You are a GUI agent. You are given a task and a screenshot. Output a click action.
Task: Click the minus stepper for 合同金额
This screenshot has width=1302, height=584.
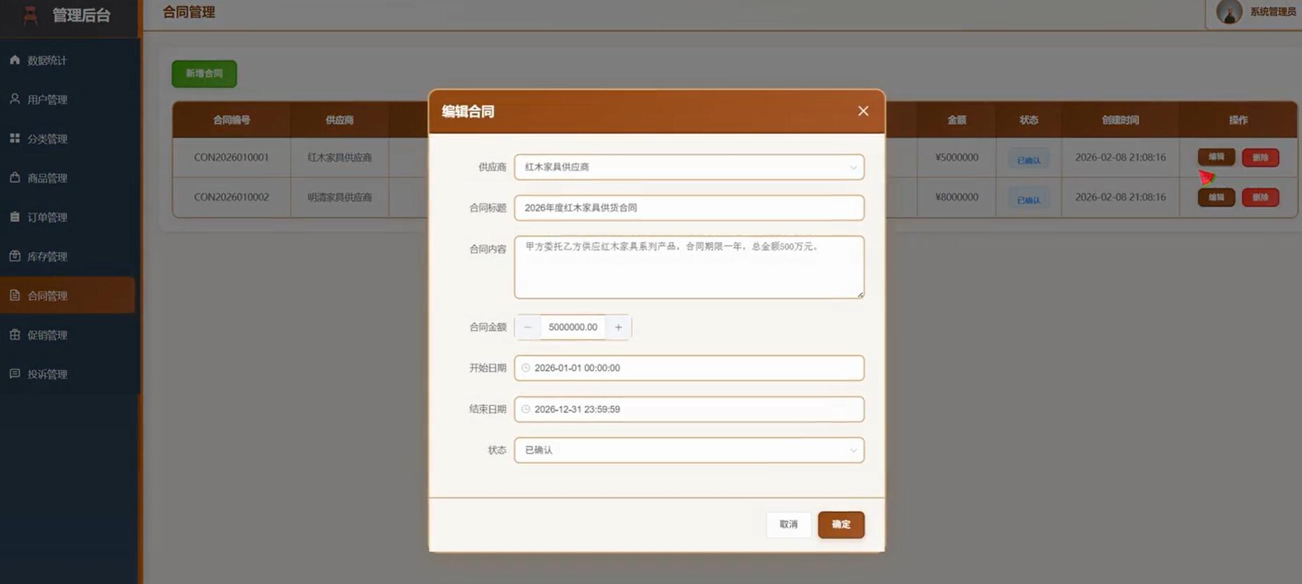click(x=528, y=327)
